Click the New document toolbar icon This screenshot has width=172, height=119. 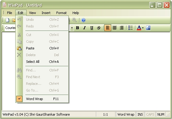click(8, 20)
